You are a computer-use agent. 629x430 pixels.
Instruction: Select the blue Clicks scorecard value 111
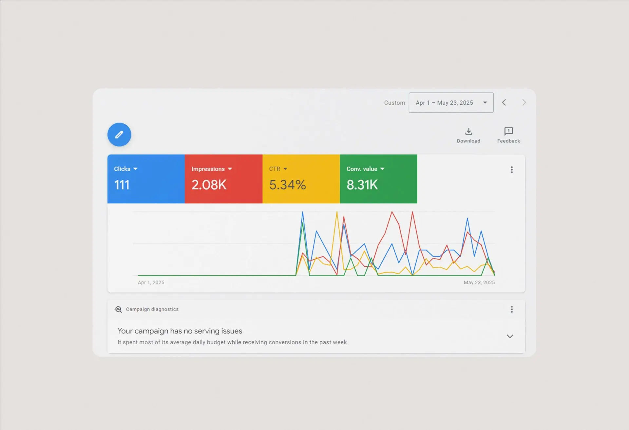122,185
